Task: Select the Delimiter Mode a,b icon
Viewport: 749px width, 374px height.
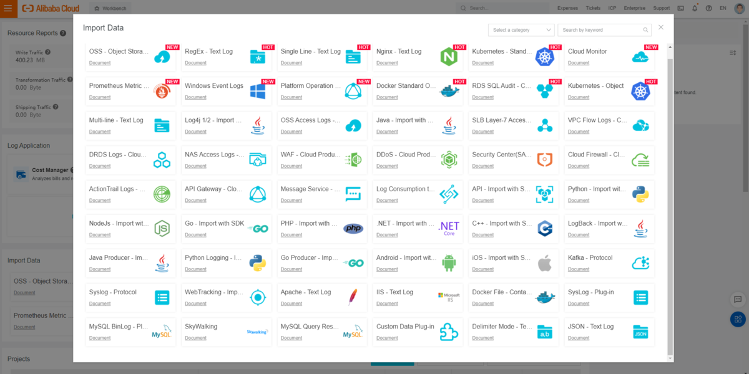Action: 545,331
